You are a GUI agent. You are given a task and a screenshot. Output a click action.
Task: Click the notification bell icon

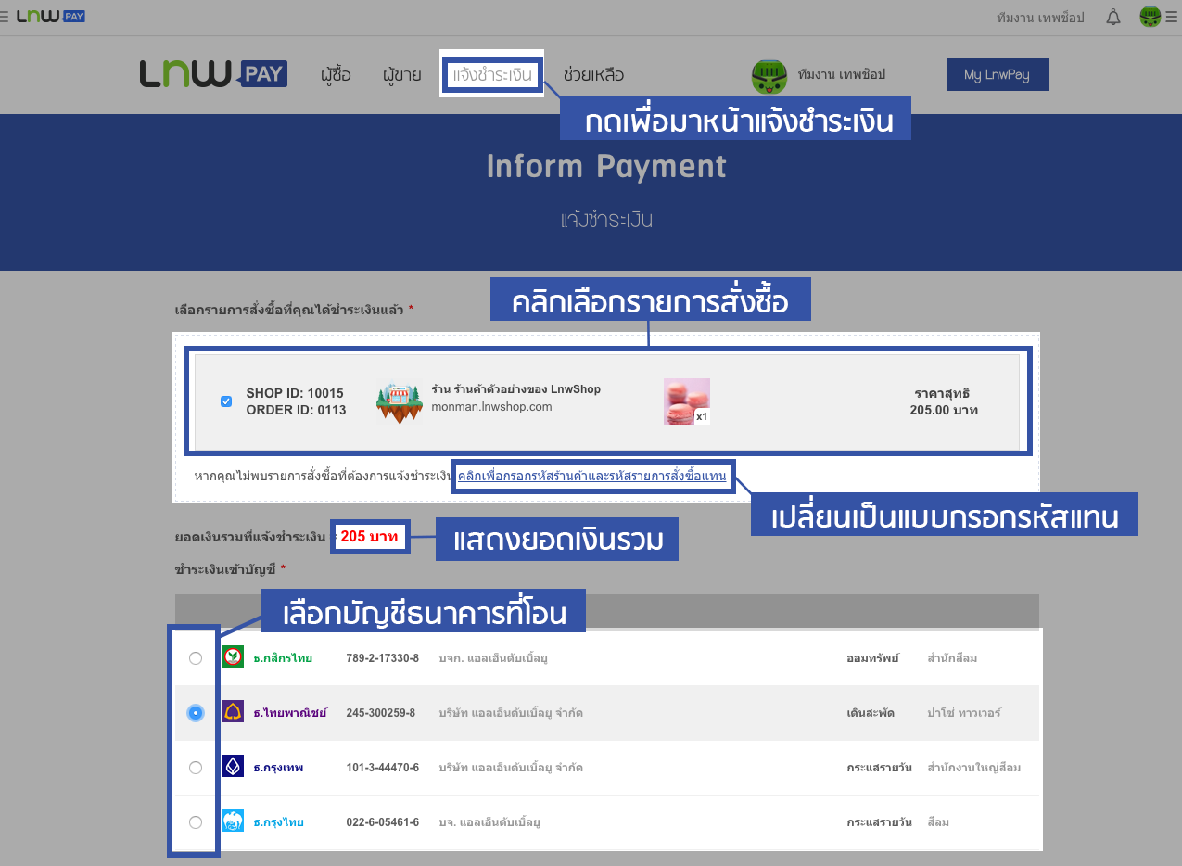coord(1113,17)
